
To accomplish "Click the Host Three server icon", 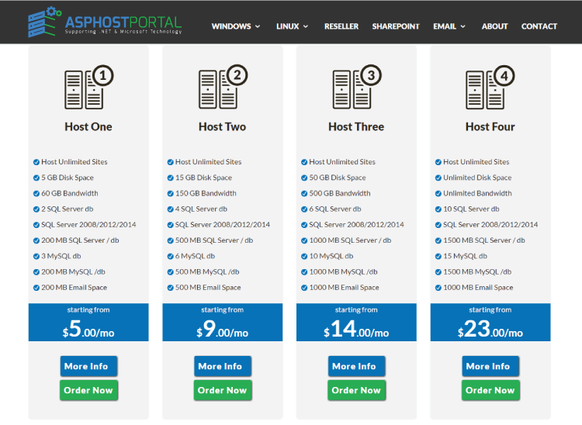I will tap(357, 87).
